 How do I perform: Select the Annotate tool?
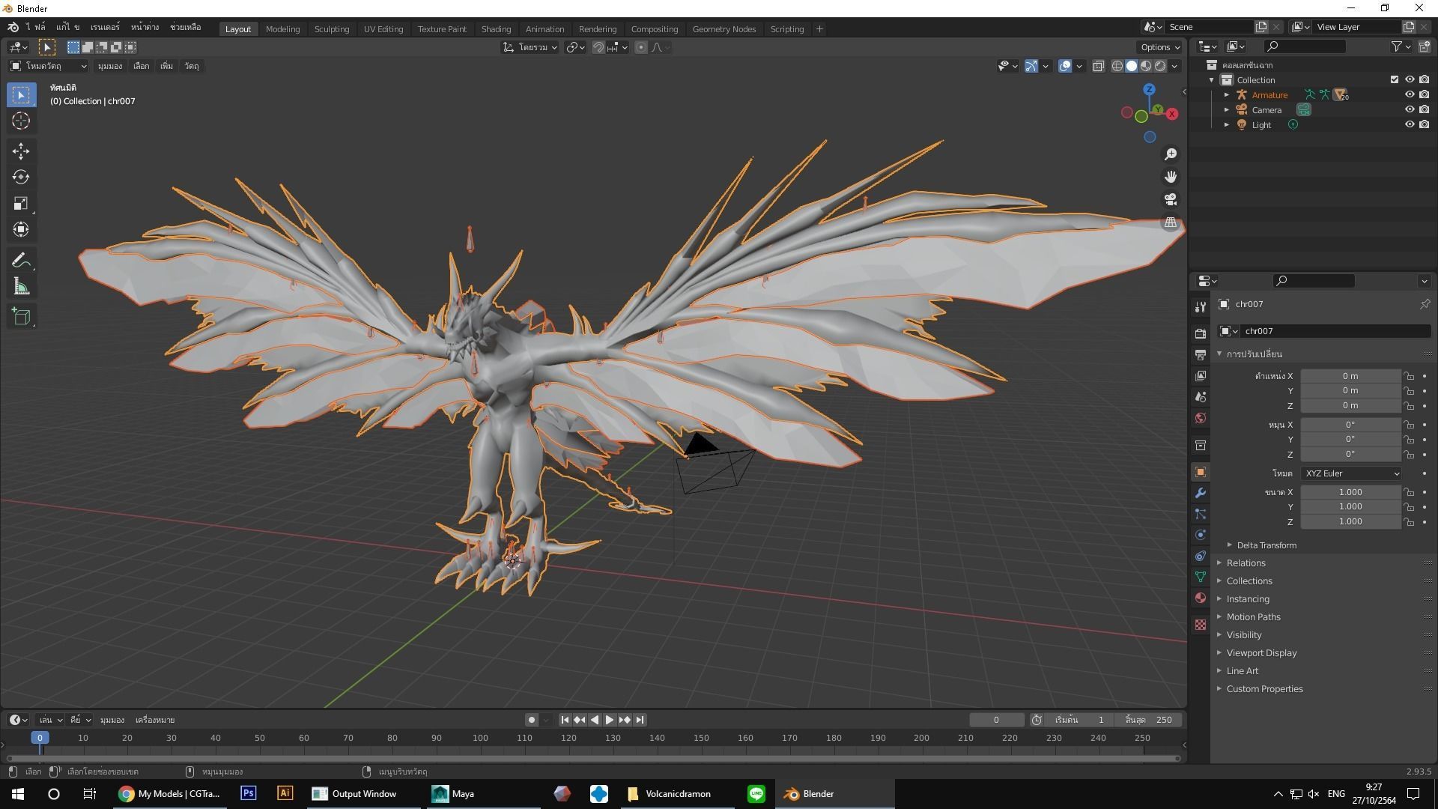(x=21, y=261)
